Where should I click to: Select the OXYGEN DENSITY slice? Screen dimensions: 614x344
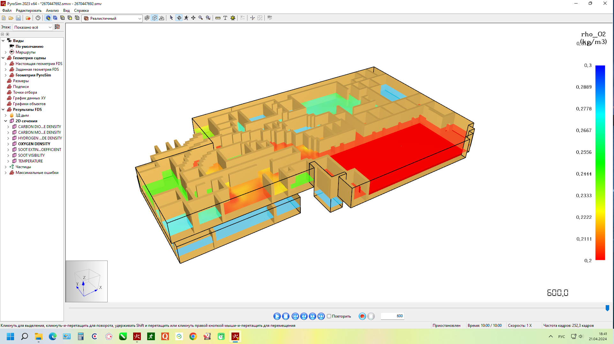[x=34, y=144]
